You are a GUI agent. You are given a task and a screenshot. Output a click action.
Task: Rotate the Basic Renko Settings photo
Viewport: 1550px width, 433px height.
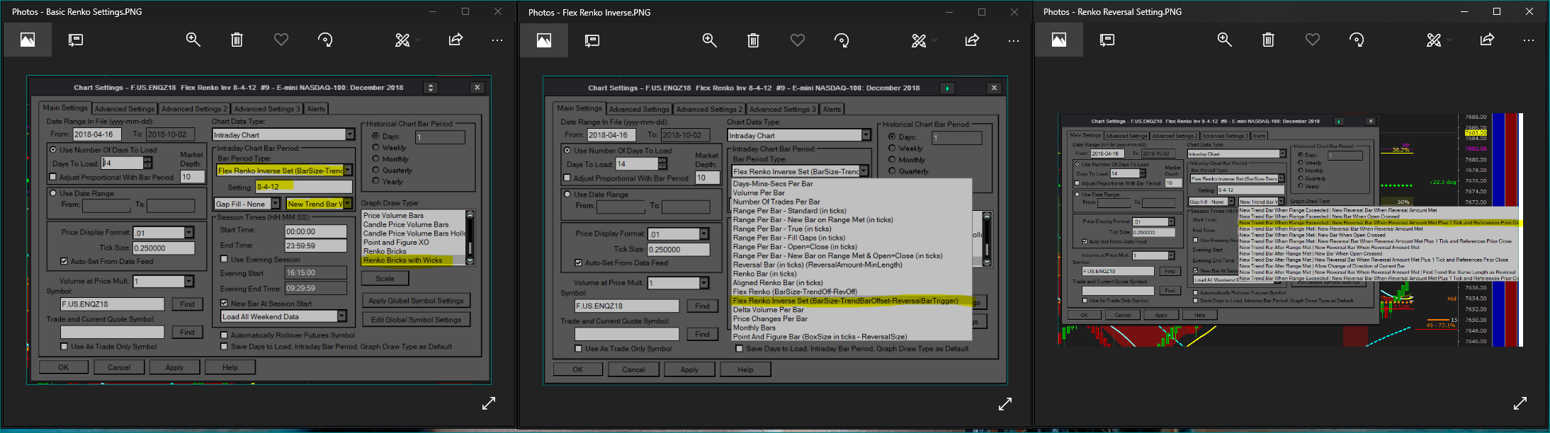326,40
